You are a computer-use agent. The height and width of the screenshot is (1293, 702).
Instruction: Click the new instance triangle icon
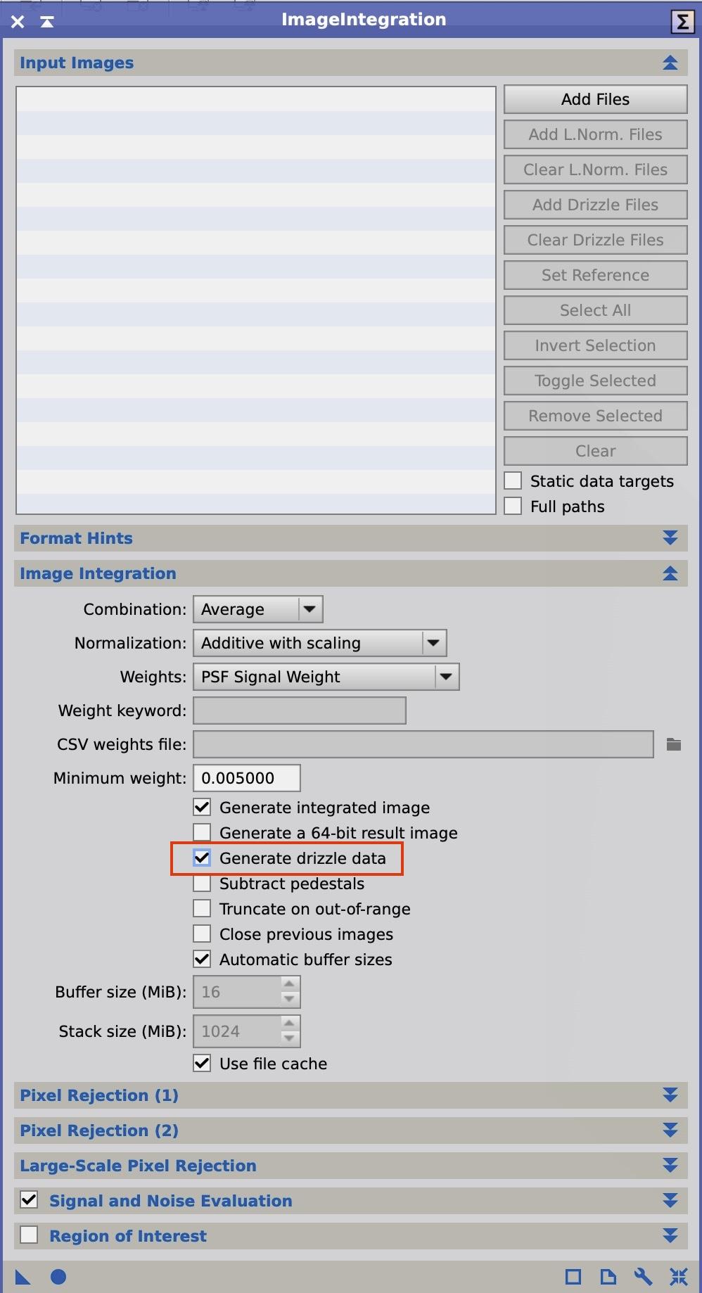click(x=23, y=1277)
